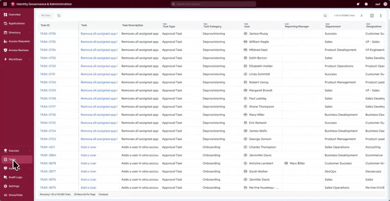
Task: Click William Nagle's avatar icon
Action: click(x=245, y=42)
